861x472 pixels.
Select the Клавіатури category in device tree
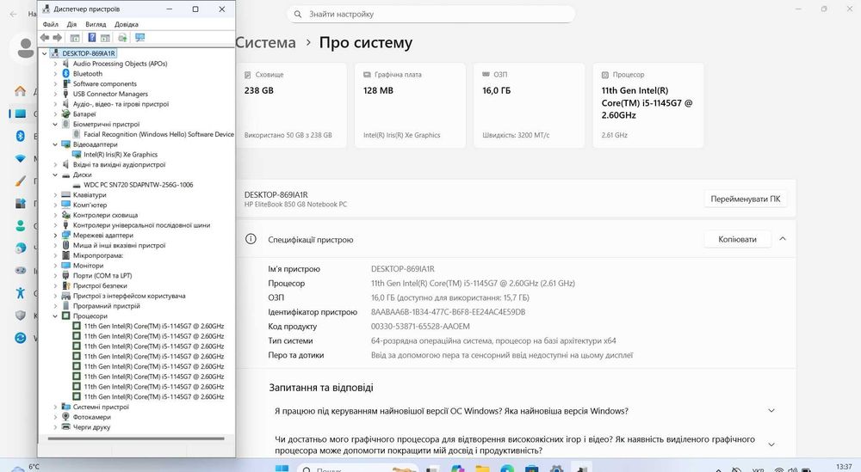pyautogui.click(x=90, y=194)
